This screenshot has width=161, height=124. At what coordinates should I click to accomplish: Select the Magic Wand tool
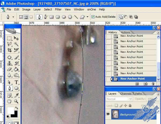pyautogui.click(x=16, y=44)
